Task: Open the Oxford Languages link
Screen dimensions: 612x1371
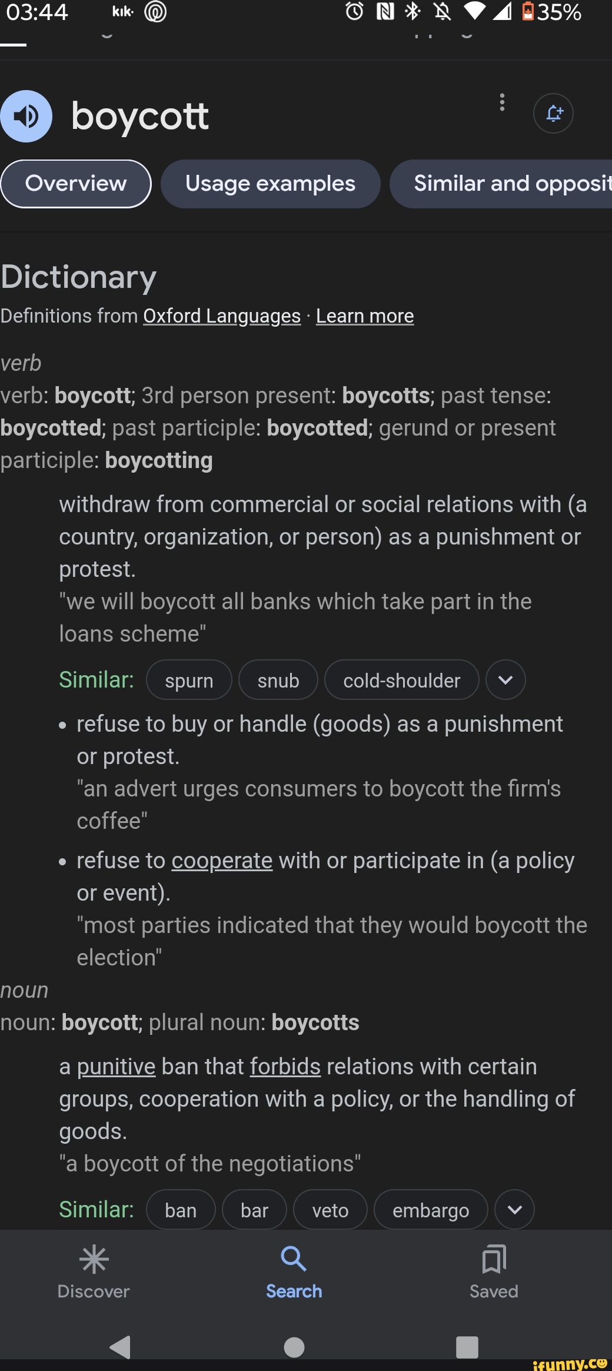Action: (222, 316)
